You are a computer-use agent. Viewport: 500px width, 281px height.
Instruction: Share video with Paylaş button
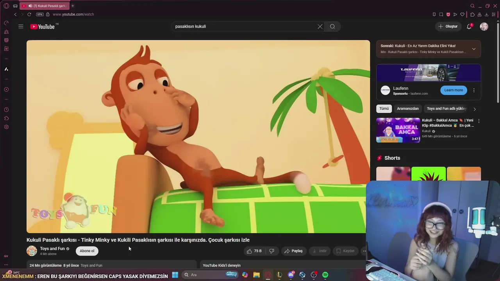pos(293,251)
